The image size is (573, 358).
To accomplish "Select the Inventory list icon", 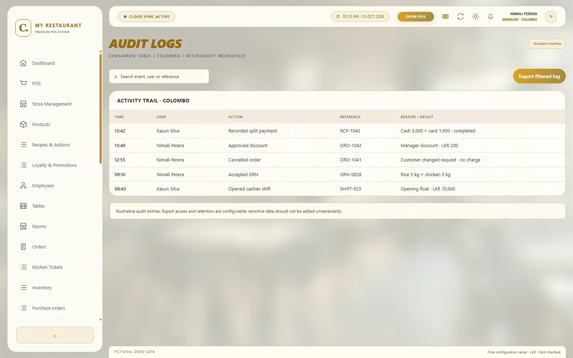I will (x=23, y=288).
